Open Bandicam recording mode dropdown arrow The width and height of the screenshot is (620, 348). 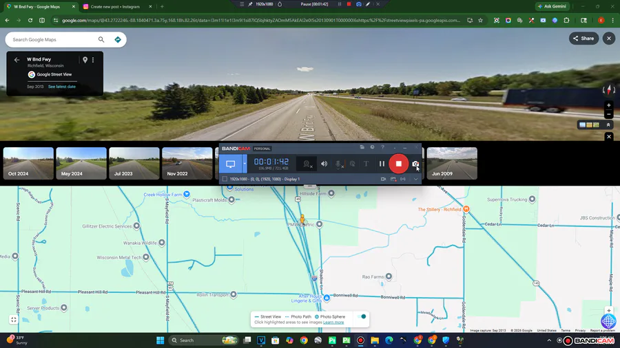coord(245,164)
